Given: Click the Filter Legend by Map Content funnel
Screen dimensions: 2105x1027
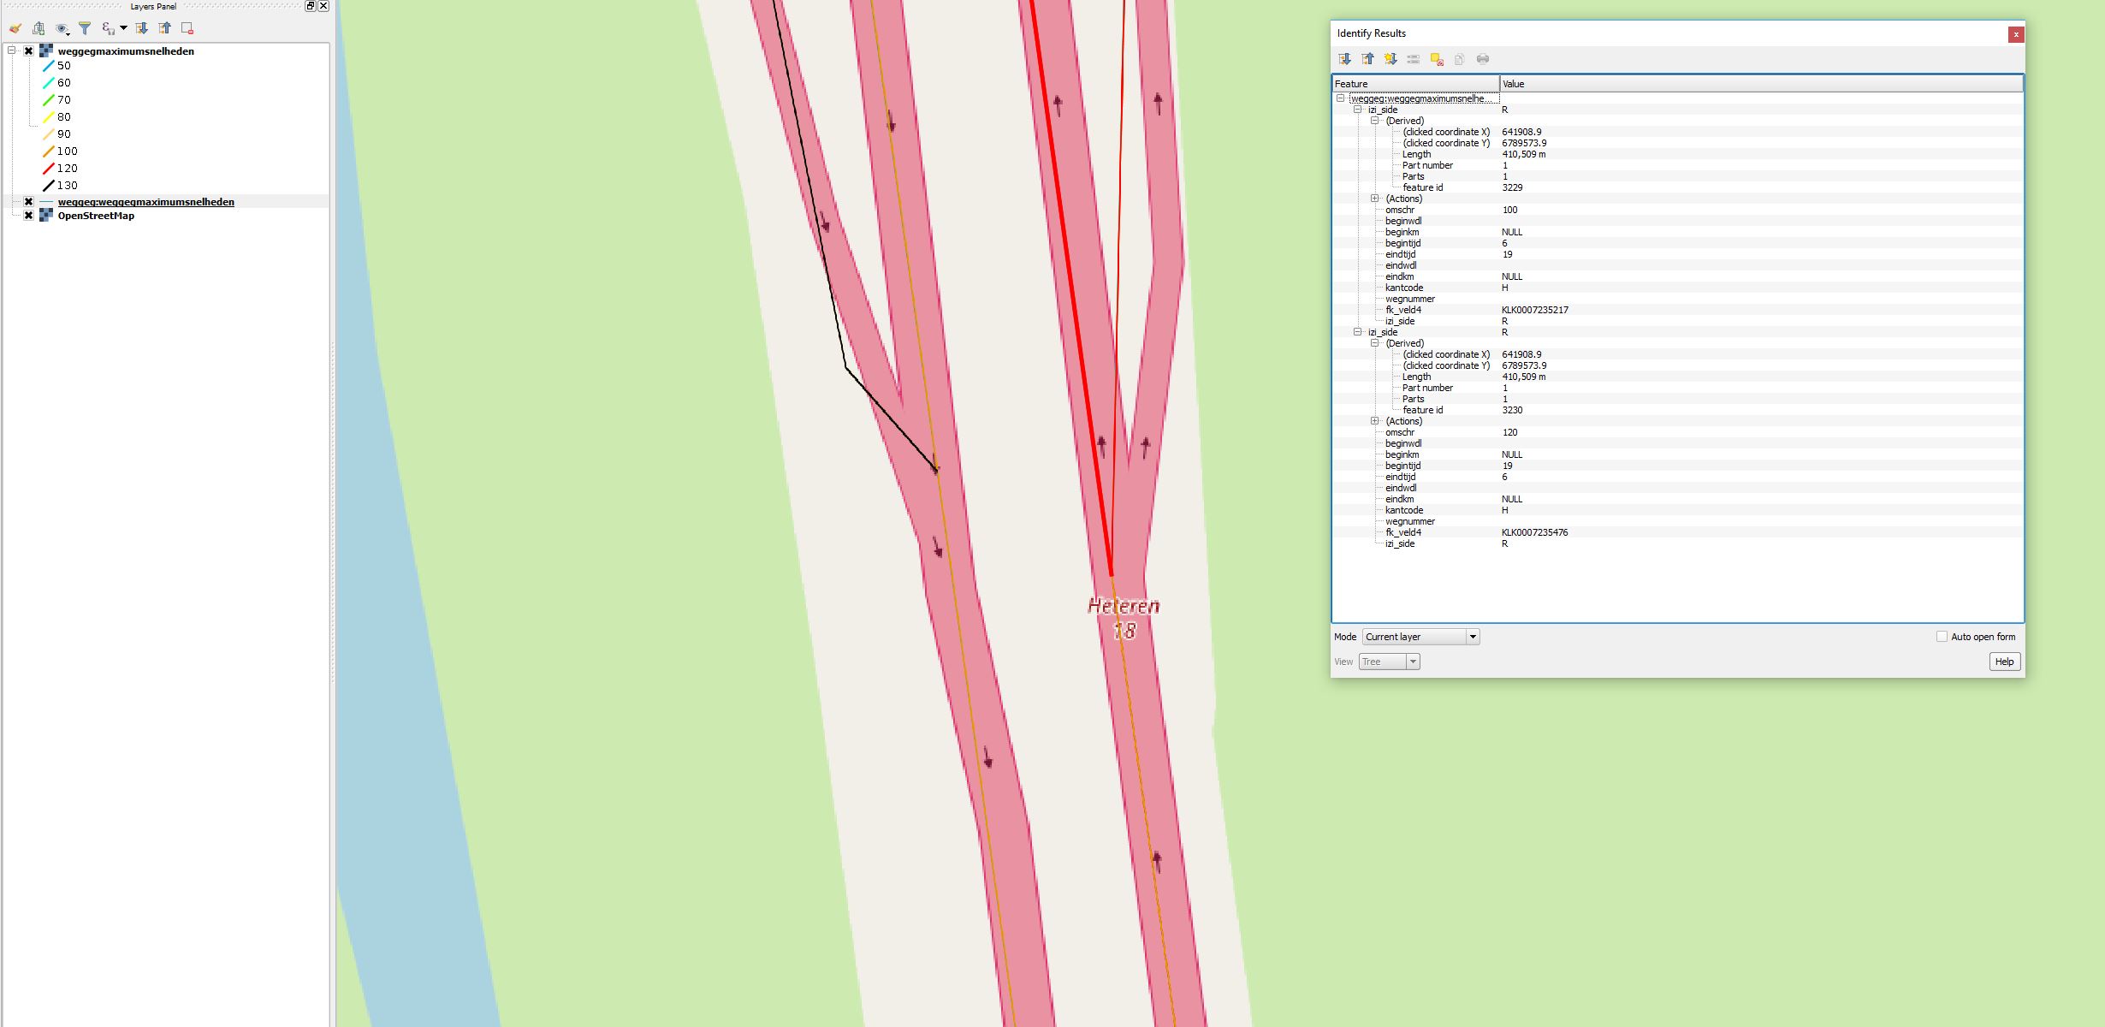Looking at the screenshot, I should pos(85,28).
